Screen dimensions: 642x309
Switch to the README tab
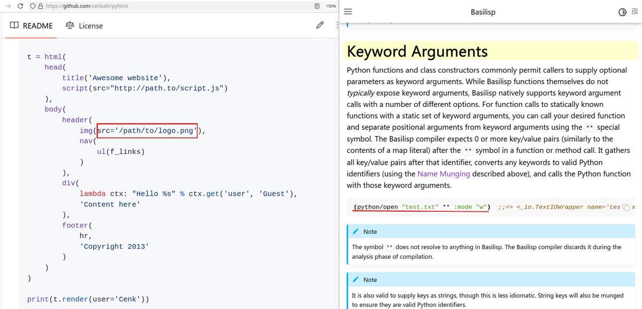[x=31, y=26]
